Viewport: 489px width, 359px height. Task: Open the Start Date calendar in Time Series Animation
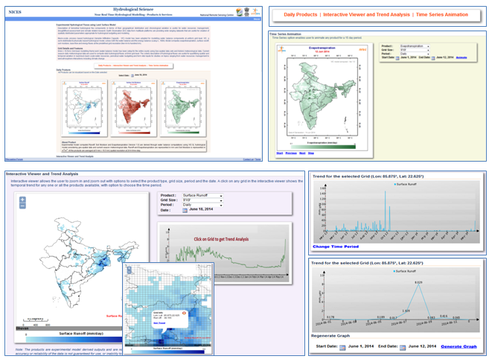click(x=397, y=58)
